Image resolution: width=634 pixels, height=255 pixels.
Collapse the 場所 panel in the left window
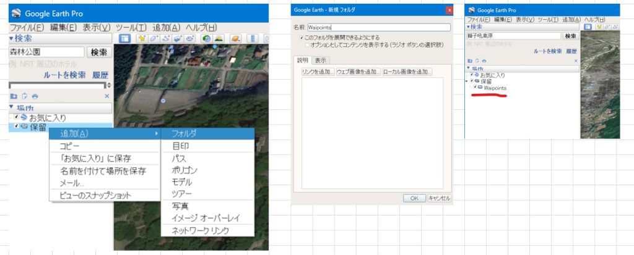(x=11, y=107)
